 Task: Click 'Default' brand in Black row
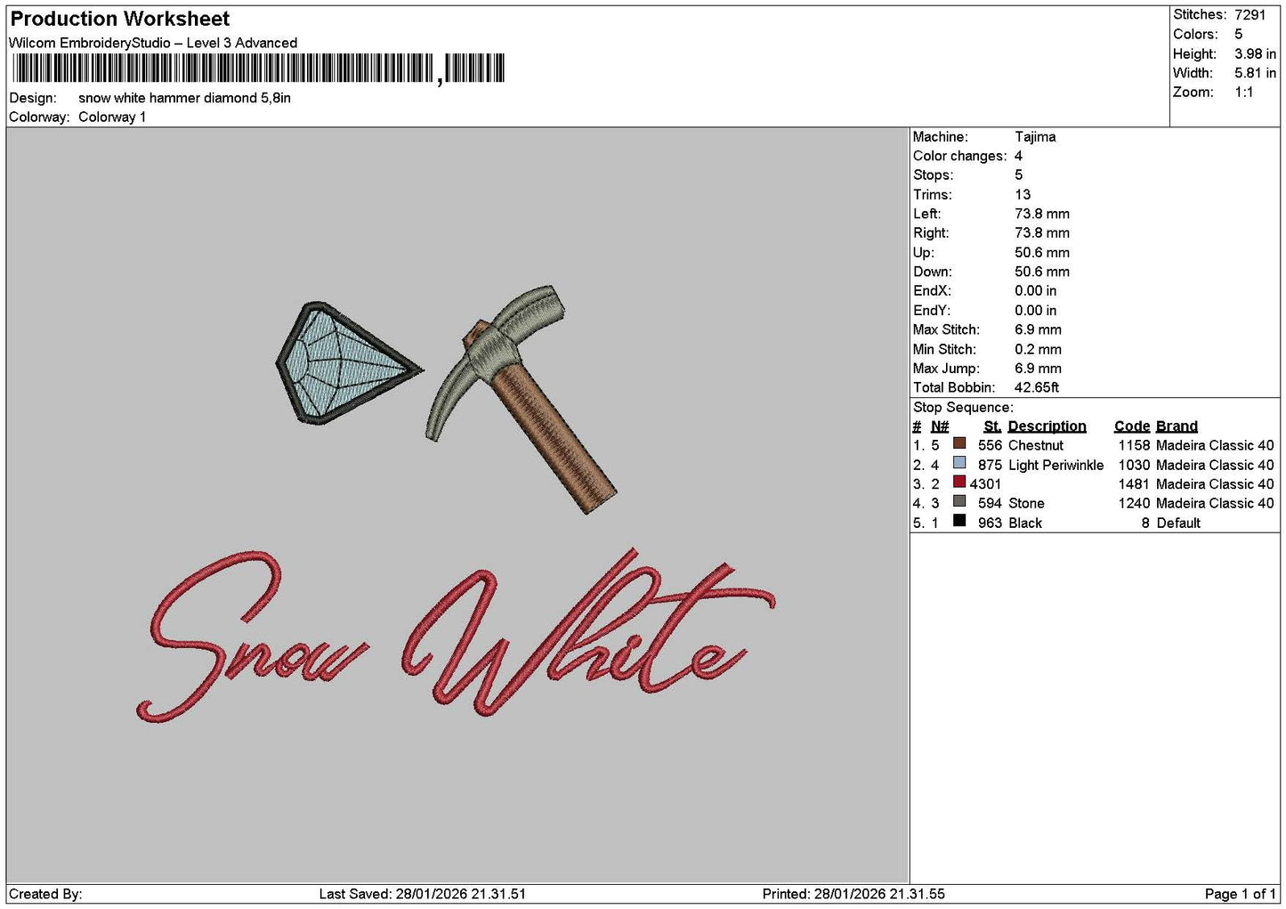(x=1178, y=523)
